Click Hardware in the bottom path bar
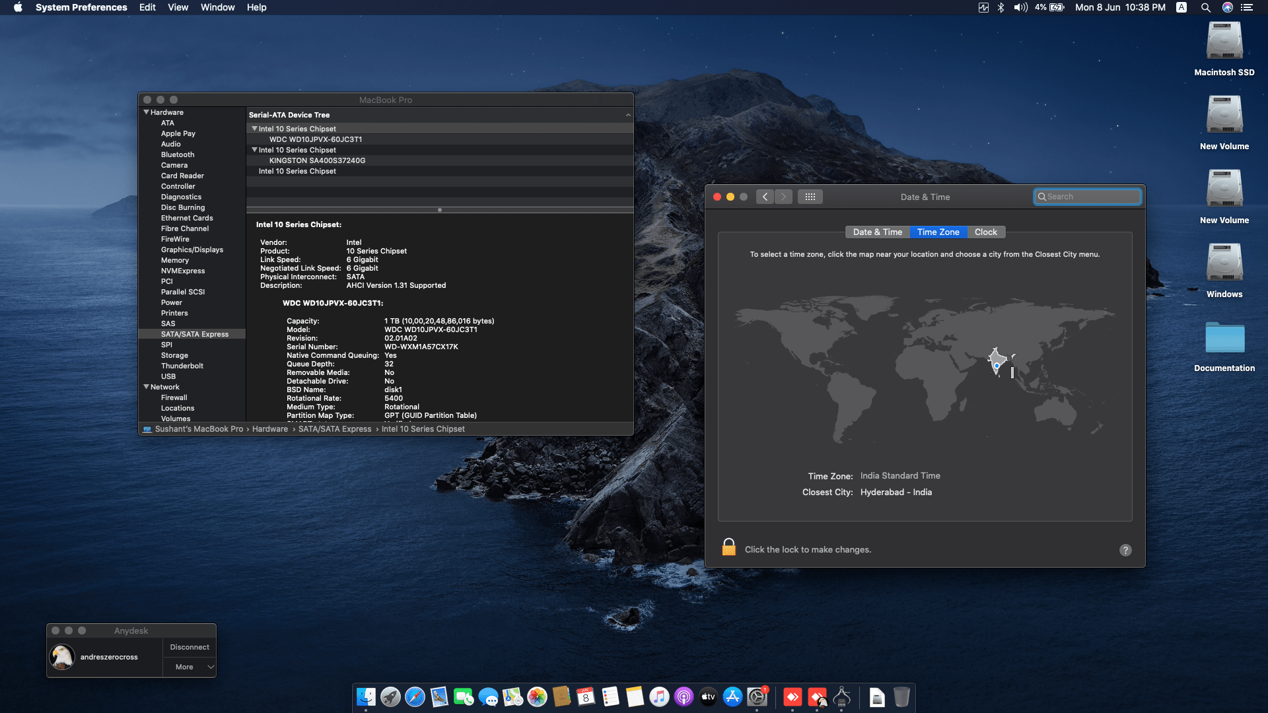This screenshot has height=713, width=1268. (269, 429)
